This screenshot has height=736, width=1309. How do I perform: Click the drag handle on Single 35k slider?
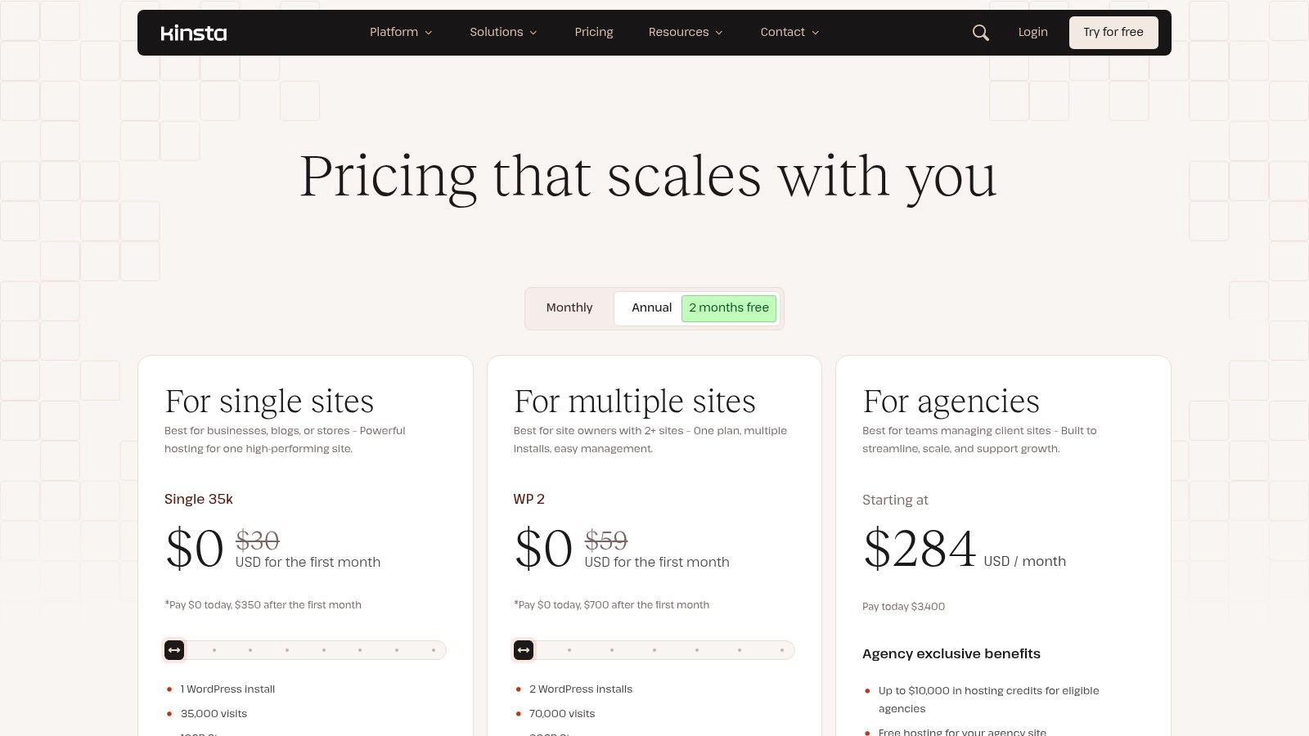[174, 649]
